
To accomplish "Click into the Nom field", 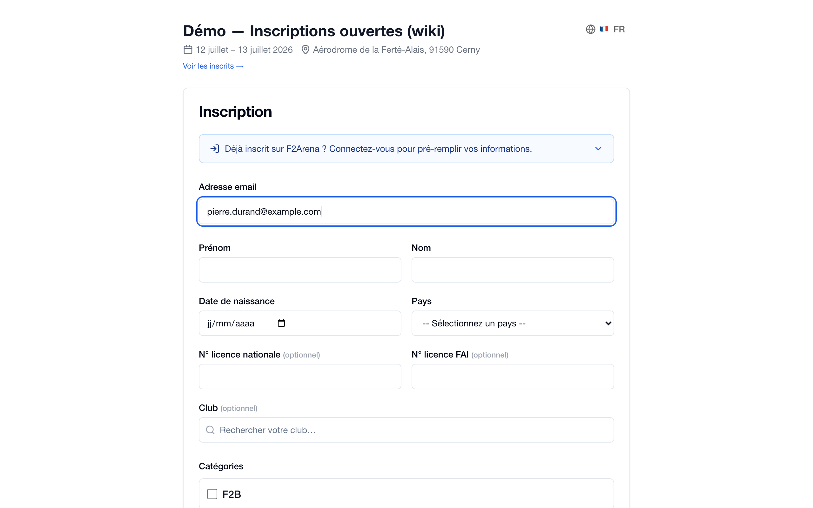I will point(513,270).
